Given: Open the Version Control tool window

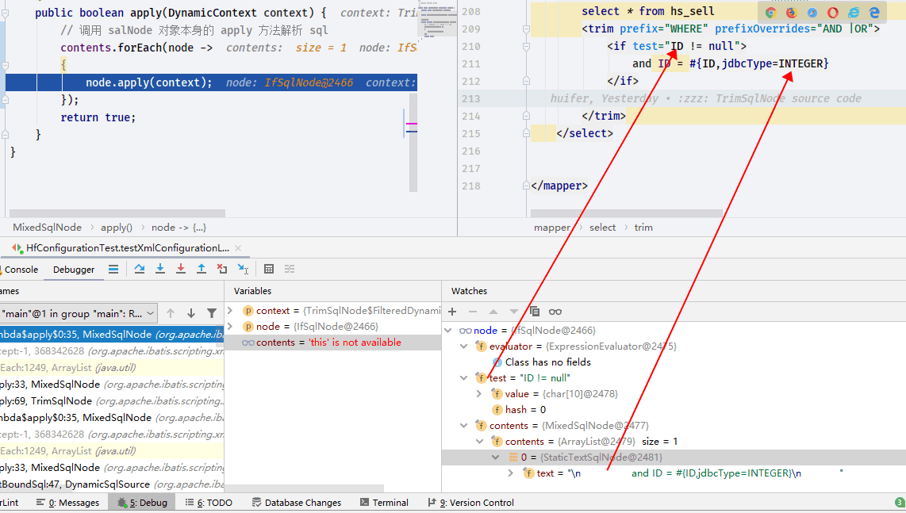Looking at the screenshot, I should click(471, 503).
